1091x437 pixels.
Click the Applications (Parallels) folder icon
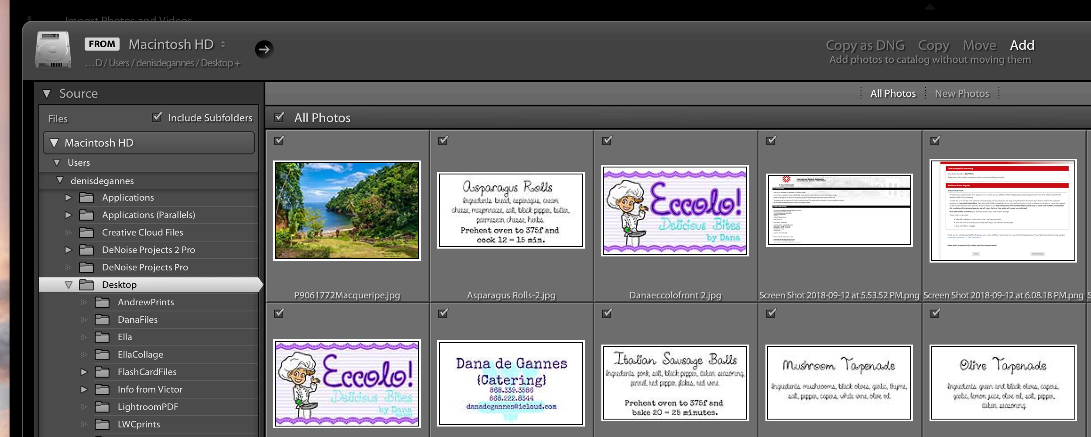pyautogui.click(x=86, y=215)
